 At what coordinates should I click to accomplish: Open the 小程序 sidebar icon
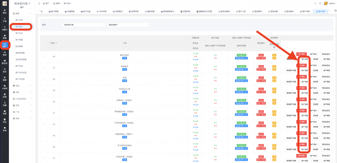[5, 87]
